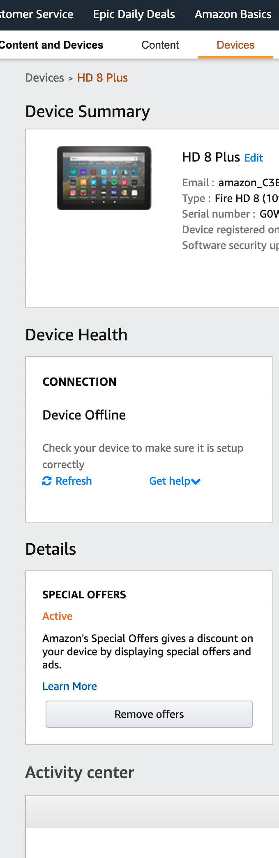Click the Refresh circular arrows icon

(47, 481)
